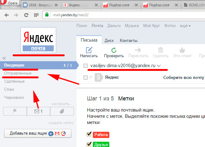Switch to the ECMS browser tab

194,5
